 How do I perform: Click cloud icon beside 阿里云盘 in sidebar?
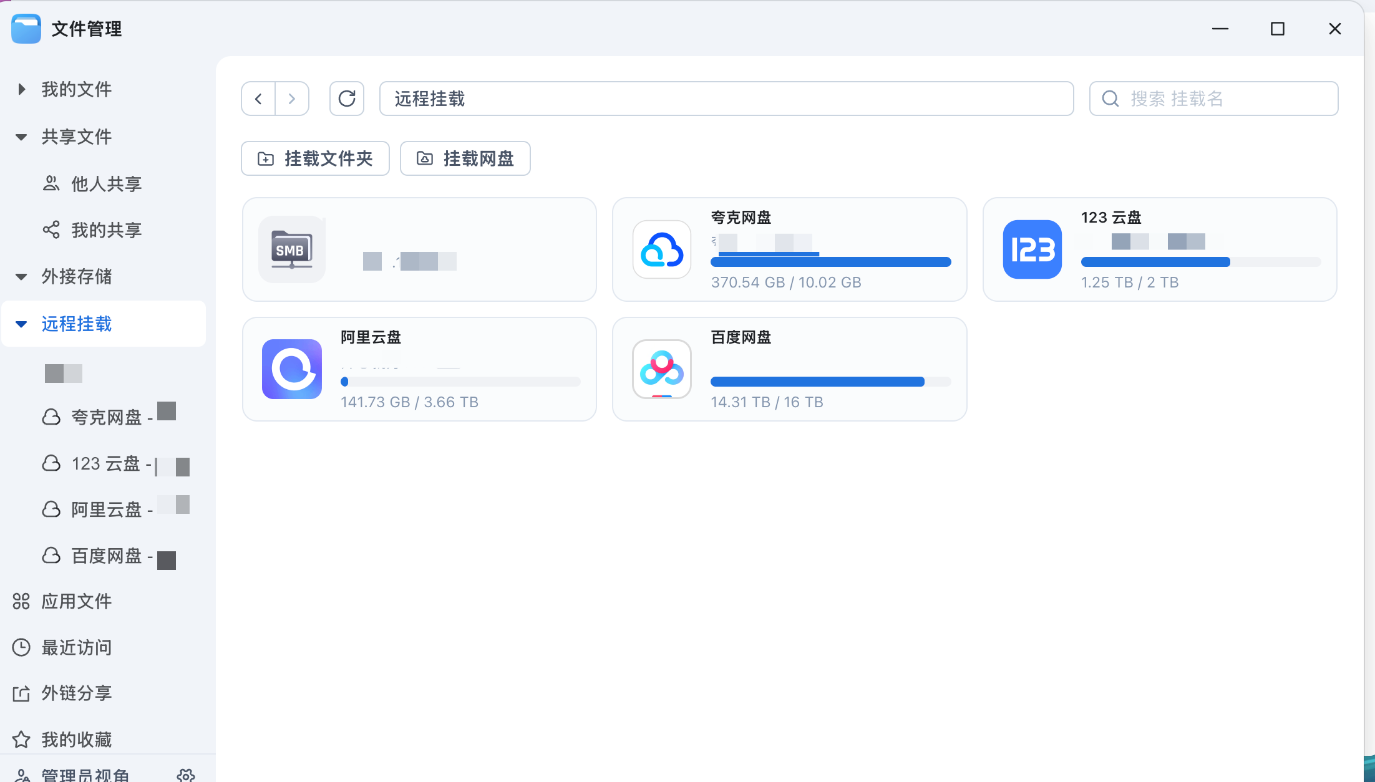click(x=51, y=509)
